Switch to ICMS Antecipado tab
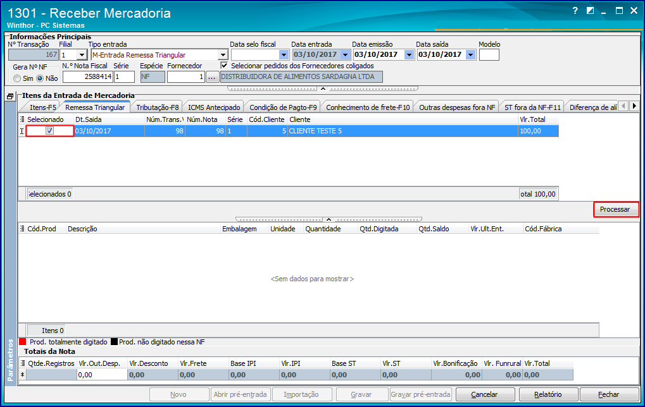 point(214,107)
